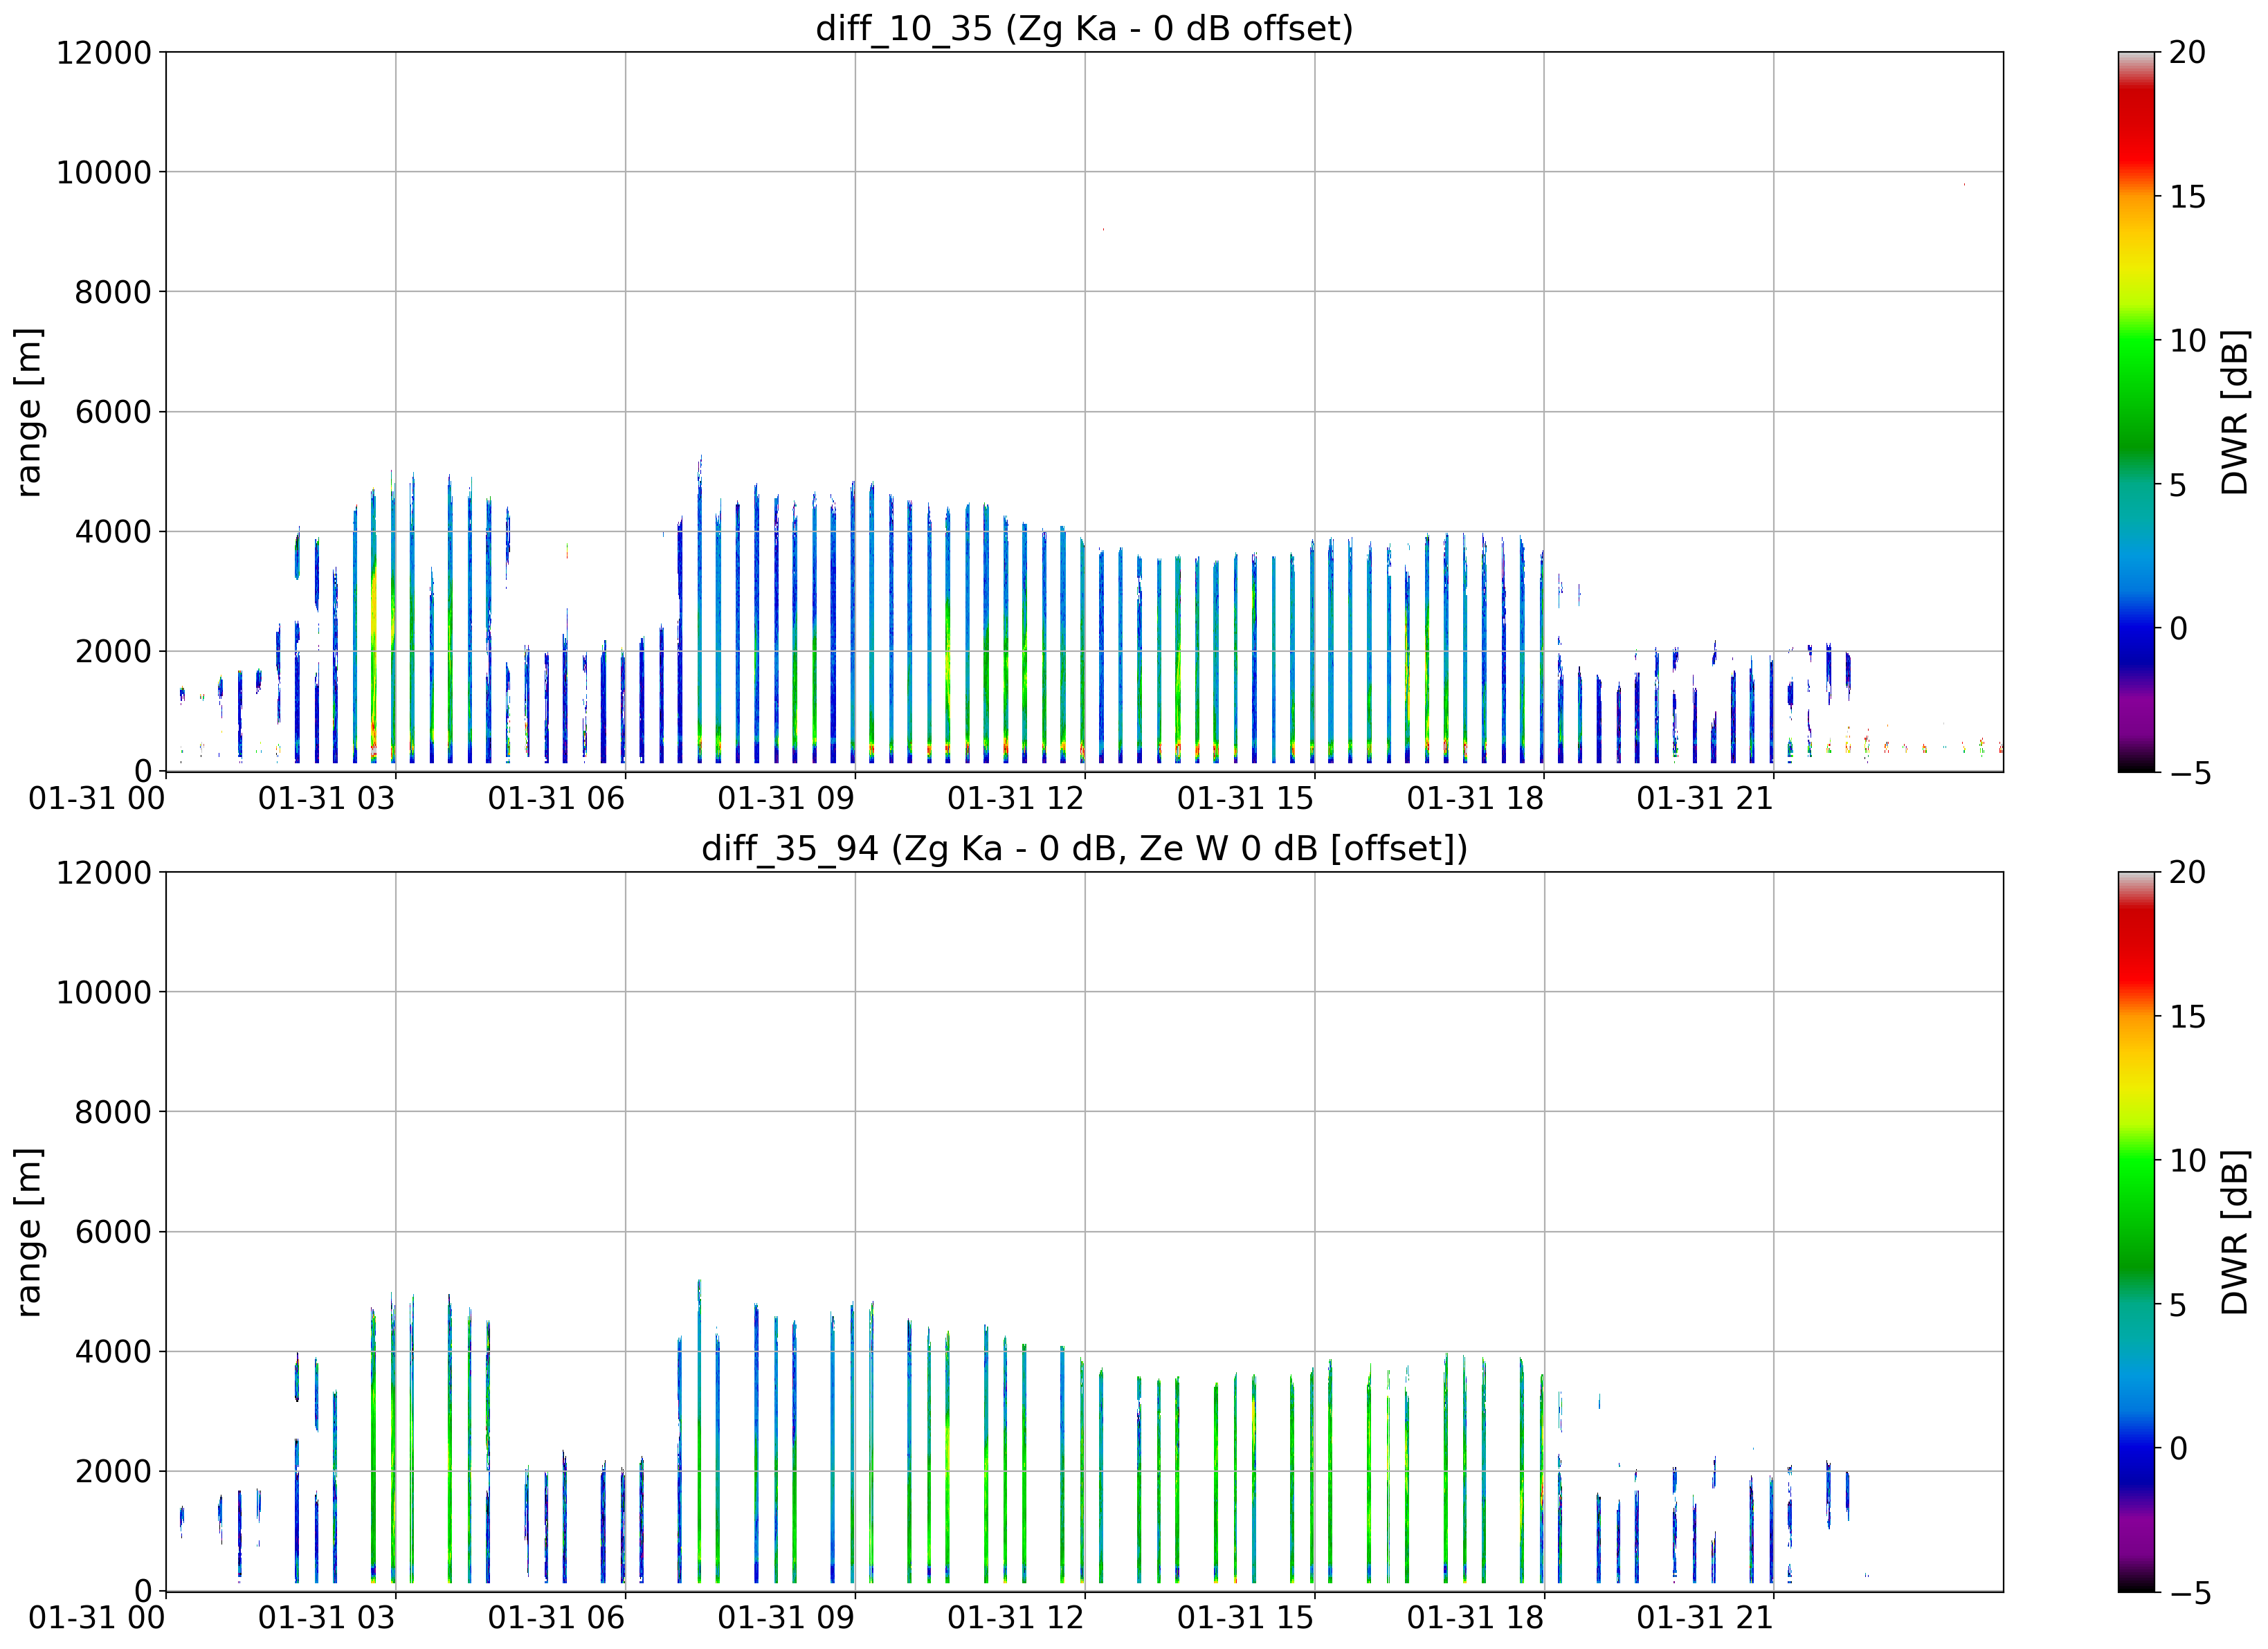Click y-tick "4000" on the diff_35_94 plot
This screenshot has width=2268, height=1649.
[x=113, y=1352]
